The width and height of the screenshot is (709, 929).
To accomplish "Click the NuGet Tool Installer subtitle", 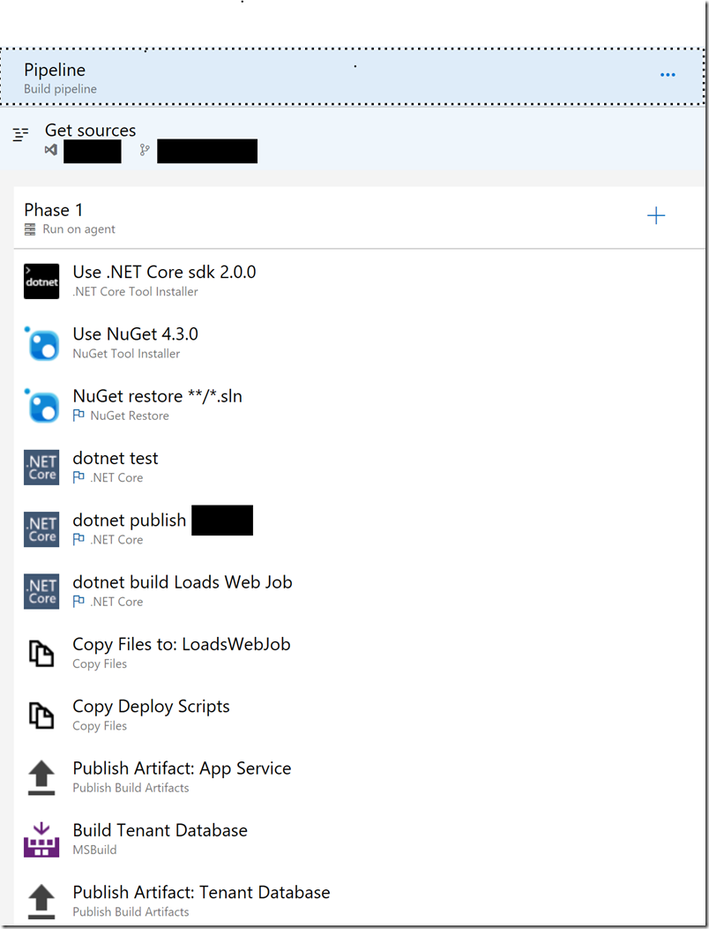I will [126, 354].
